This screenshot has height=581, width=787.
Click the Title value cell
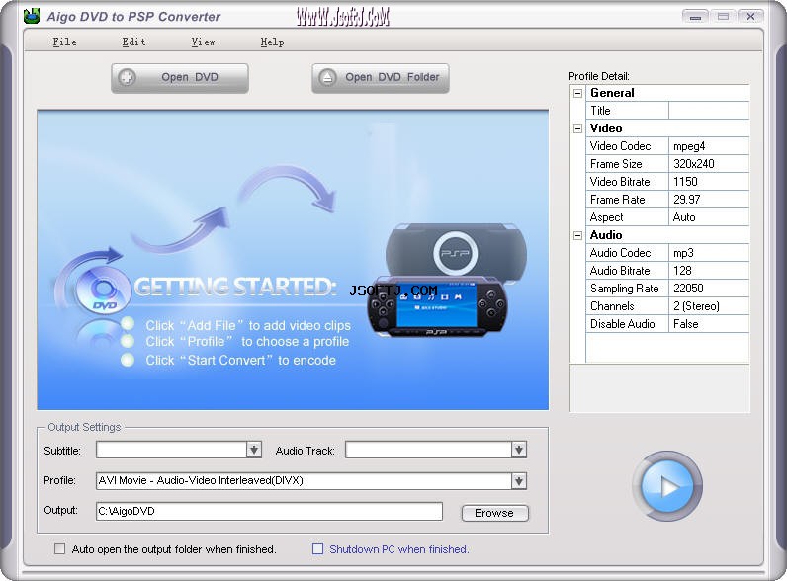(x=709, y=111)
